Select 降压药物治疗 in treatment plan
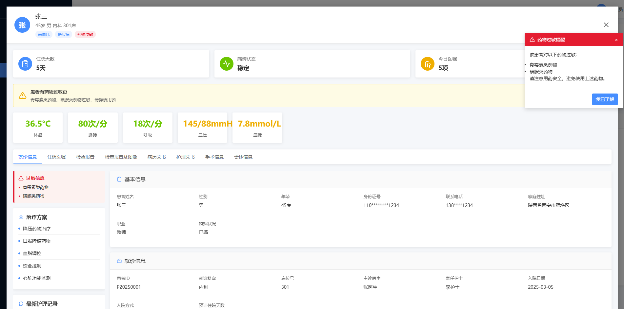 59,229
